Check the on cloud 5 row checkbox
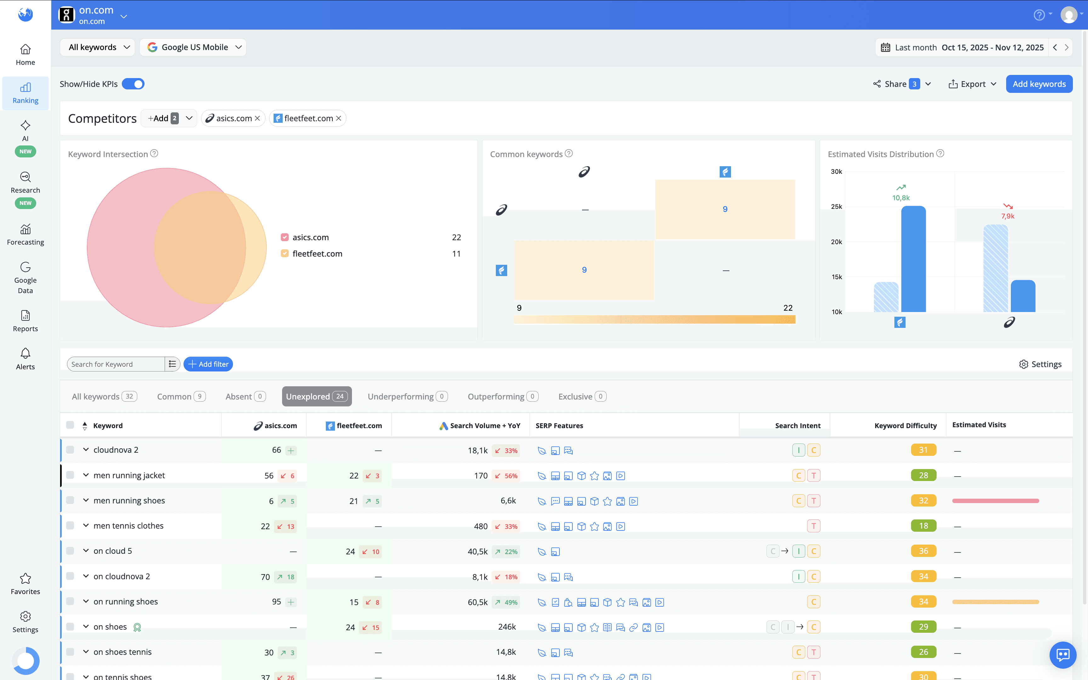1088x680 pixels. tap(70, 551)
